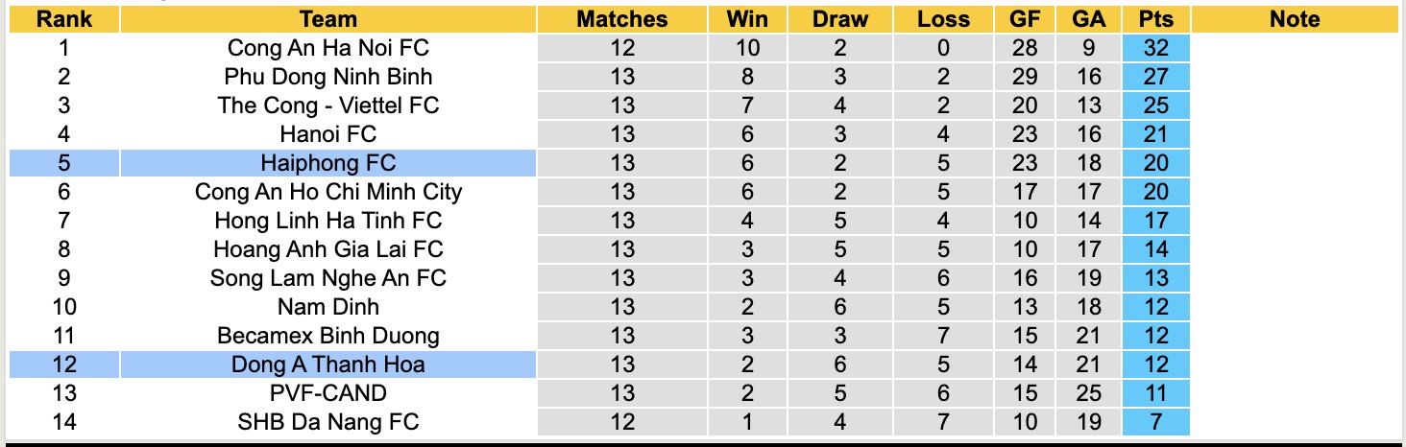Click the Matches column header
This screenshot has width=1406, height=447.
click(x=622, y=19)
